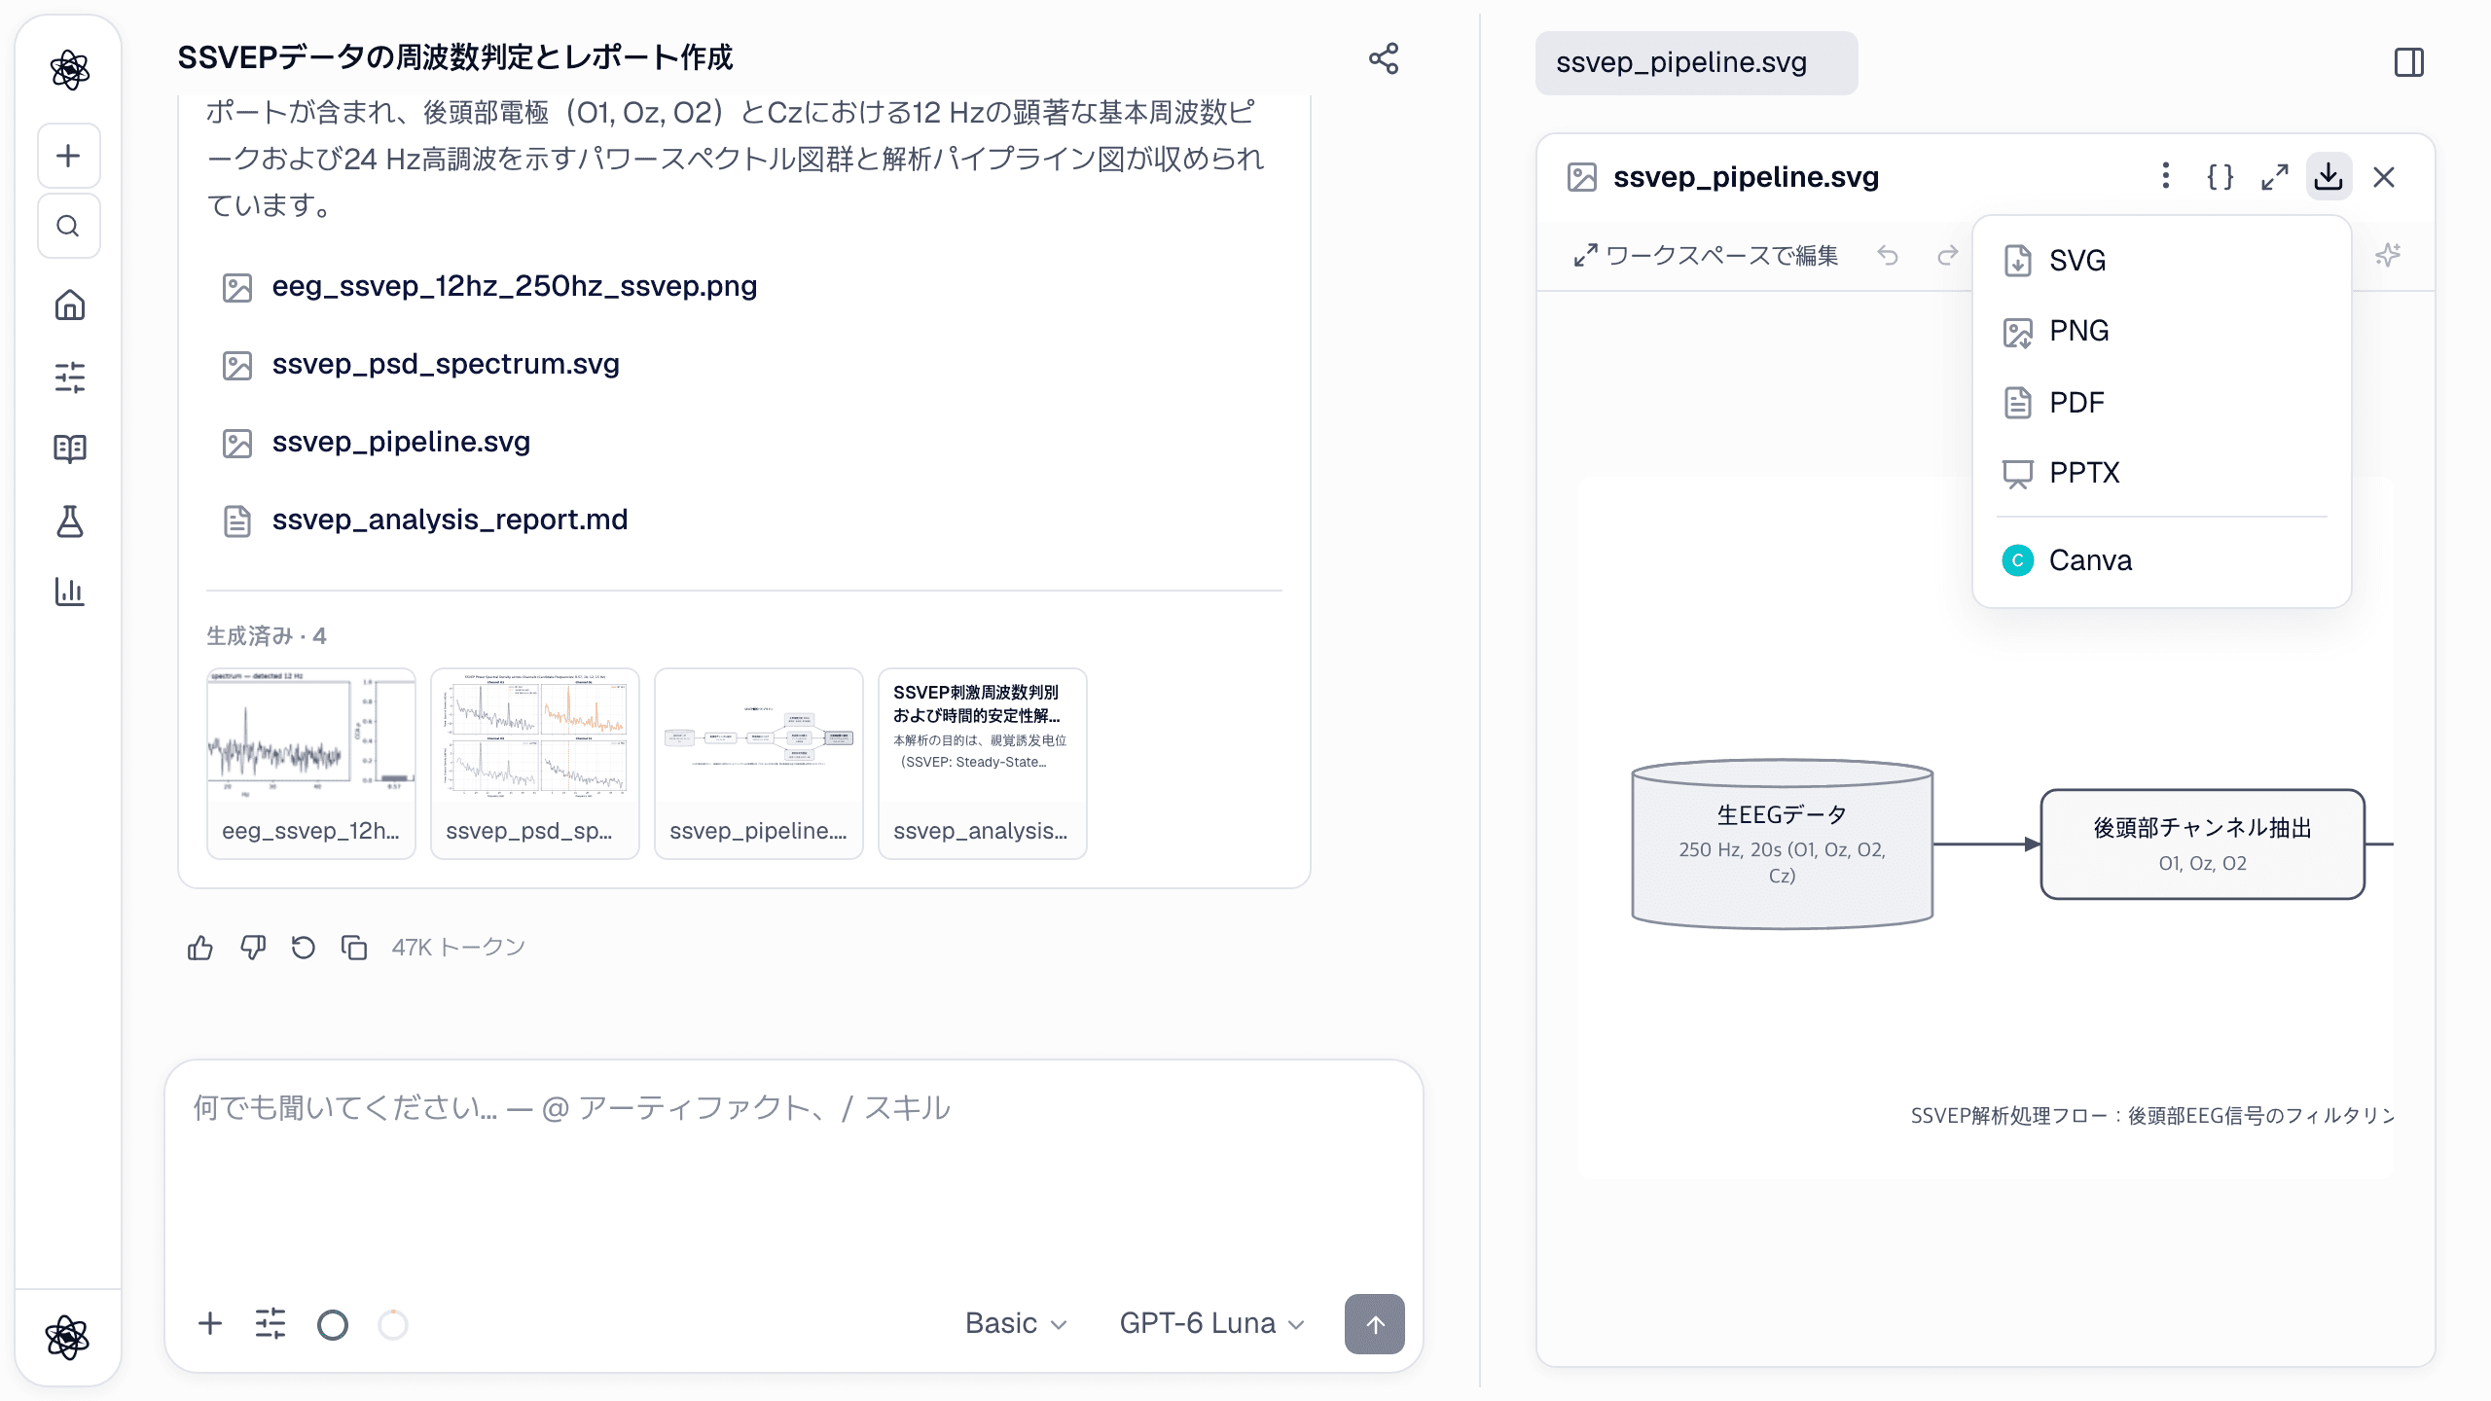Copy the response with the copy icon
This screenshot has width=2491, height=1401.
tap(354, 948)
